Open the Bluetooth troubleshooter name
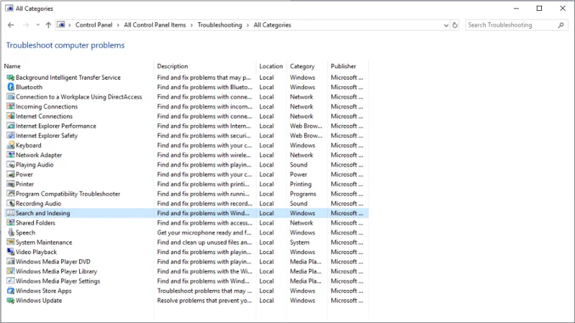The height and width of the screenshot is (323, 575). tap(29, 87)
